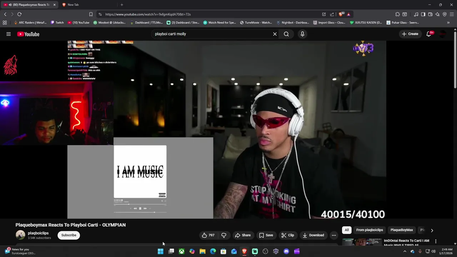Open plaqboiclips channel avatar

[20, 235]
